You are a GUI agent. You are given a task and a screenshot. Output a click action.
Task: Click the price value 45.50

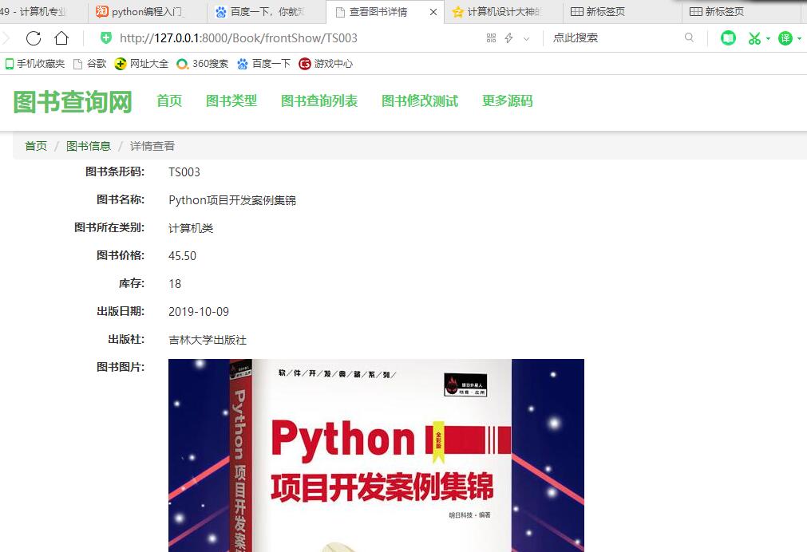pos(182,256)
